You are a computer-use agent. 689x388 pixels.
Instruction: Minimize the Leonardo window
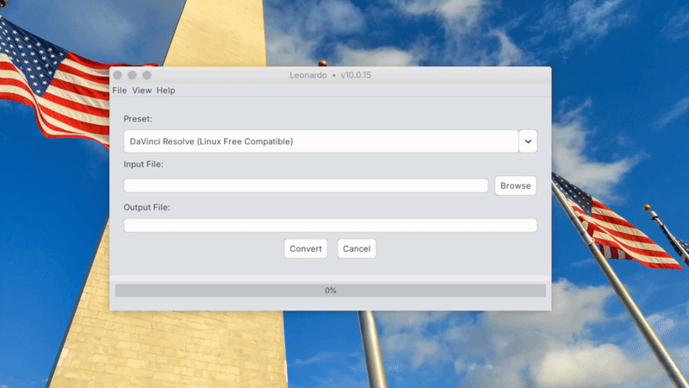(132, 75)
